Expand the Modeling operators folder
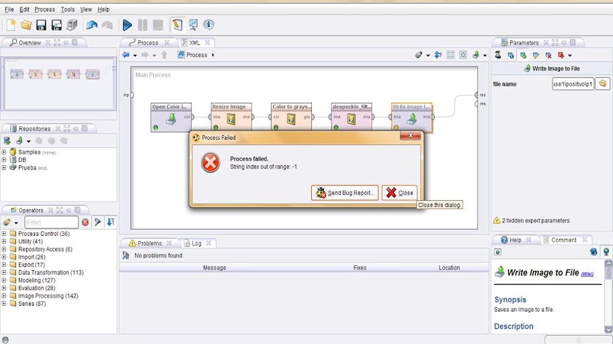Image resolution: width=613 pixels, height=344 pixels. click(x=4, y=281)
